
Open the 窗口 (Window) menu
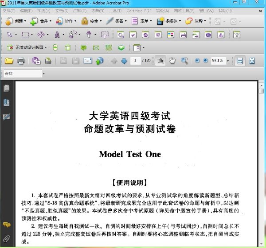pyautogui.click(x=207, y=11)
